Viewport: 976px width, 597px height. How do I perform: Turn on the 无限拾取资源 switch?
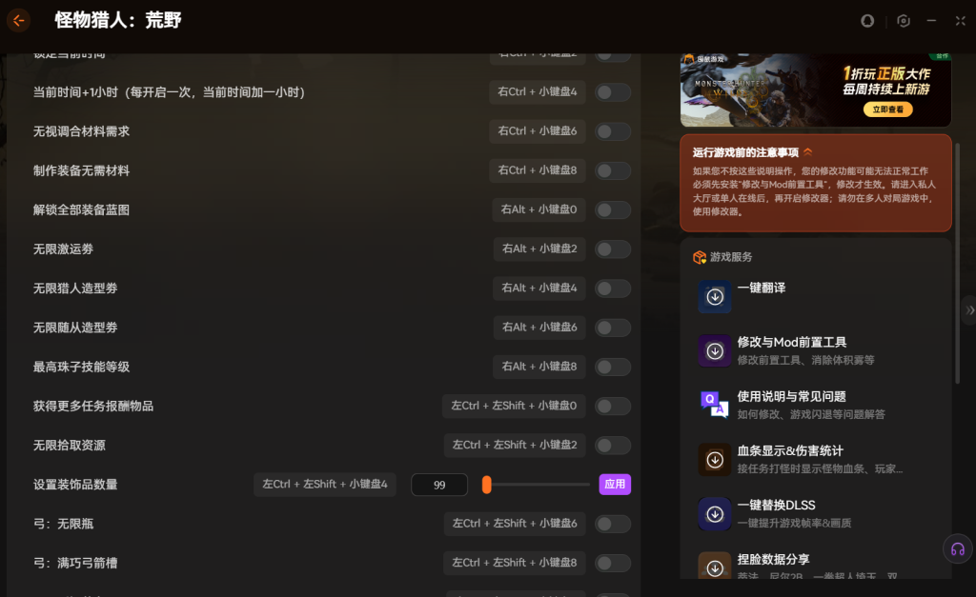613,446
